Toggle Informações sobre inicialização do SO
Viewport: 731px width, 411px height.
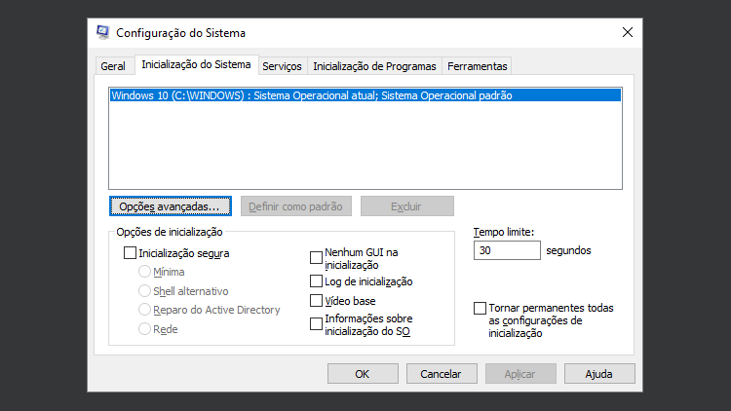click(316, 324)
